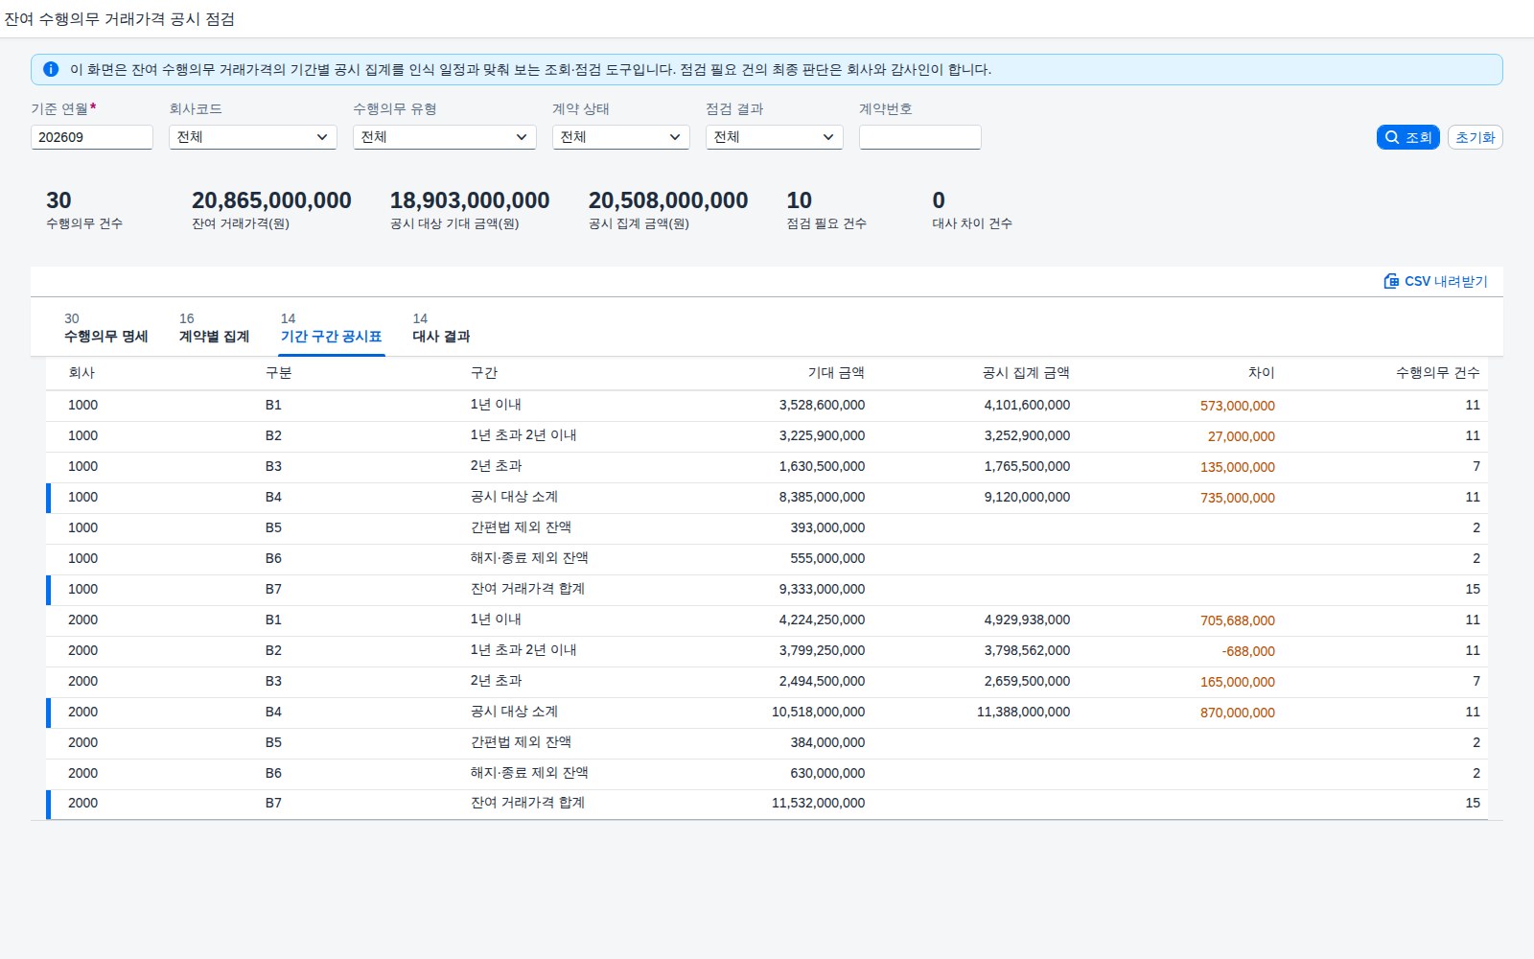Switch to the 계약별 집계 tab
The height and width of the screenshot is (959, 1534).
coord(214,328)
